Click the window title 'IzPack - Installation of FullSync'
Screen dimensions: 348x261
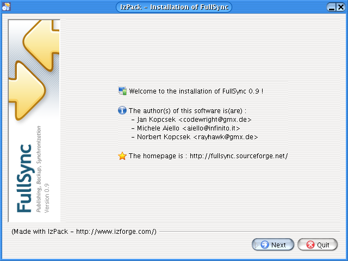[174, 7]
